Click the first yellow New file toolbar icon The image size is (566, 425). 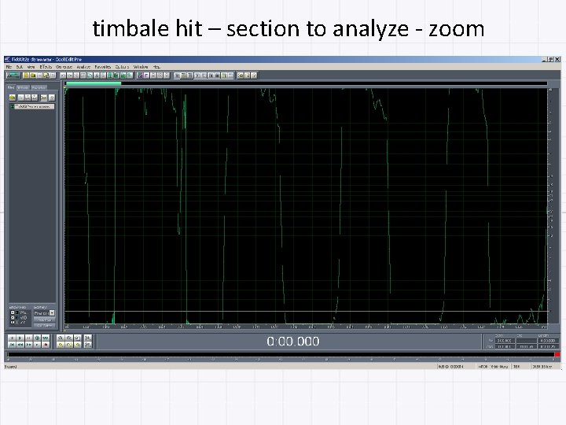point(26,76)
